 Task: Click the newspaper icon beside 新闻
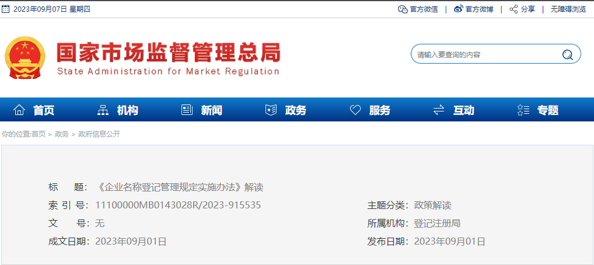click(x=187, y=110)
